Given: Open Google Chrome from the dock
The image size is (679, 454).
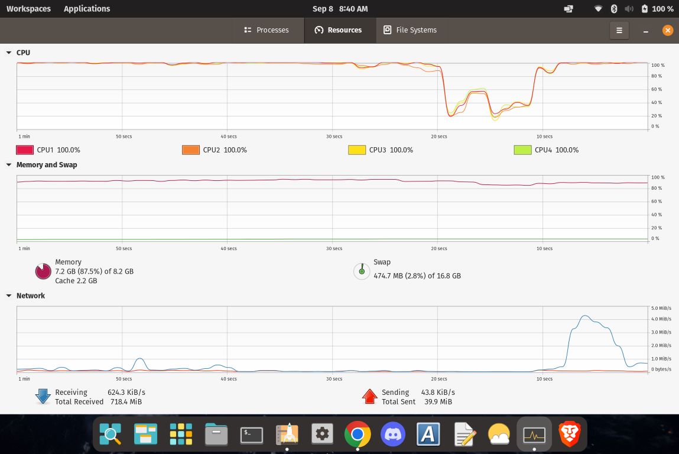Looking at the screenshot, I should coord(357,435).
